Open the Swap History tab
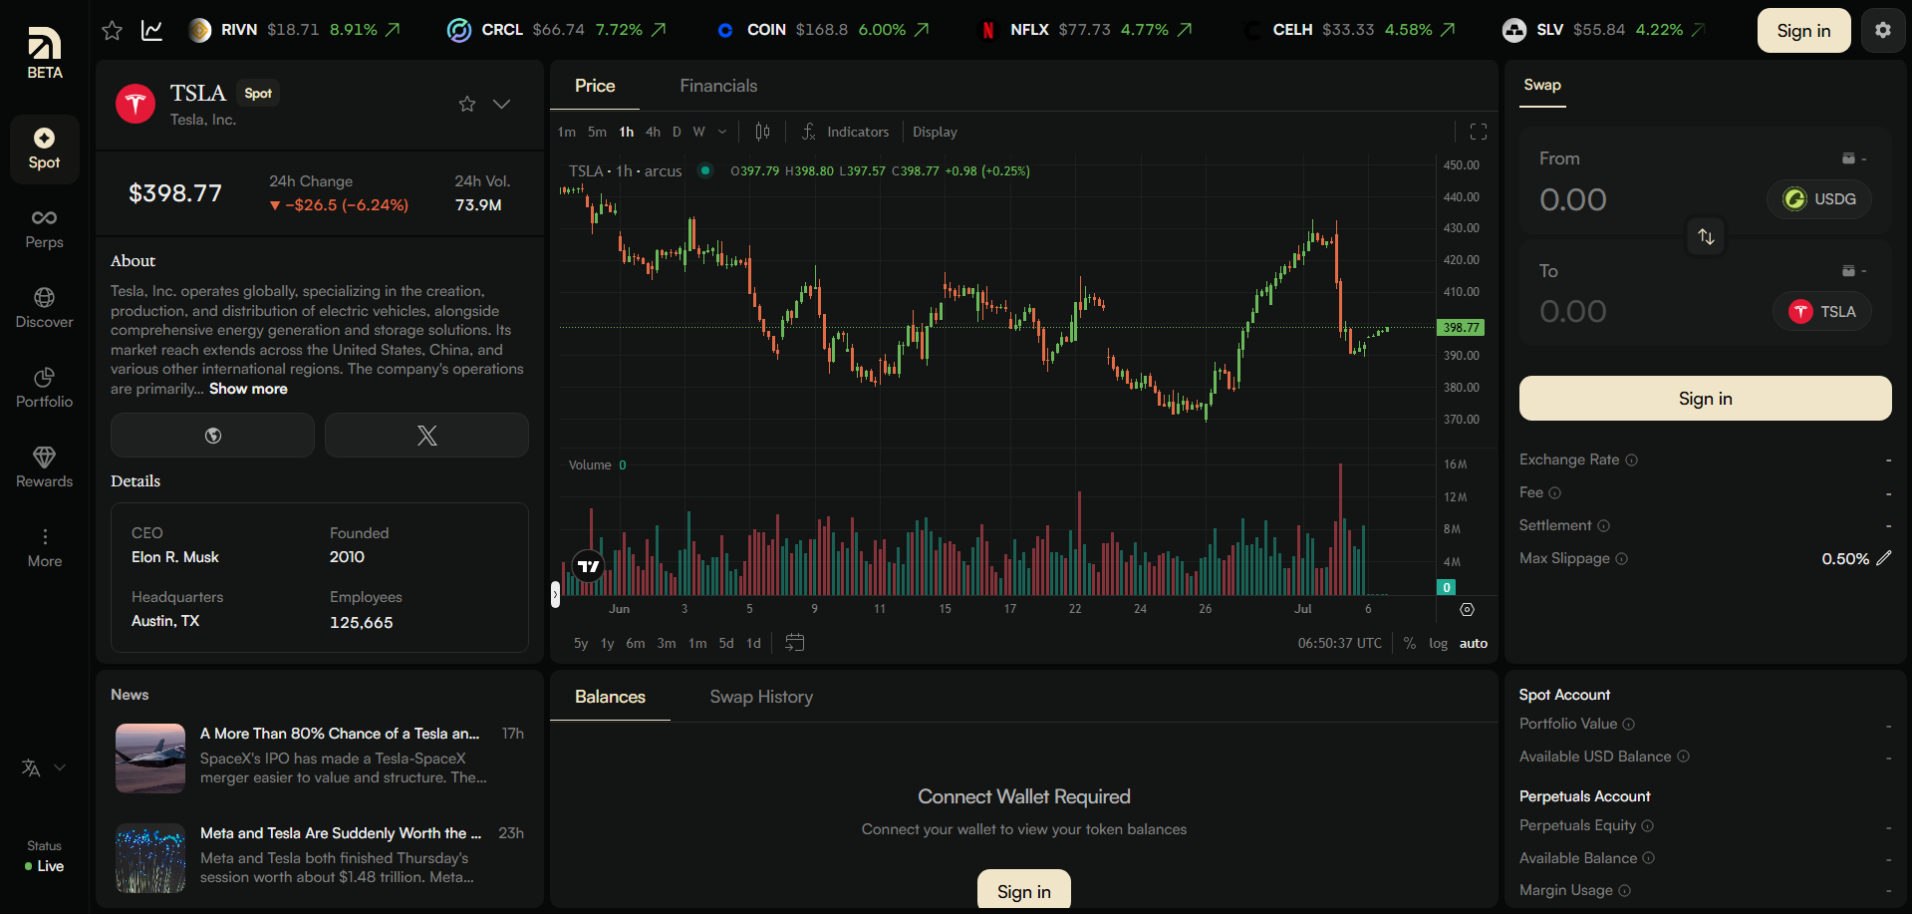 pyautogui.click(x=761, y=697)
